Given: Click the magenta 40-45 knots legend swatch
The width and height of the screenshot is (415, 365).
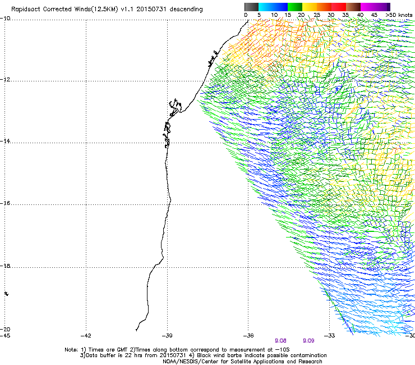Looking at the screenshot, I should (x=368, y=7).
